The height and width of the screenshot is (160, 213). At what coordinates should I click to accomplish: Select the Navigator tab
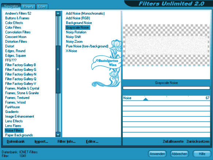(x=11, y=6)
